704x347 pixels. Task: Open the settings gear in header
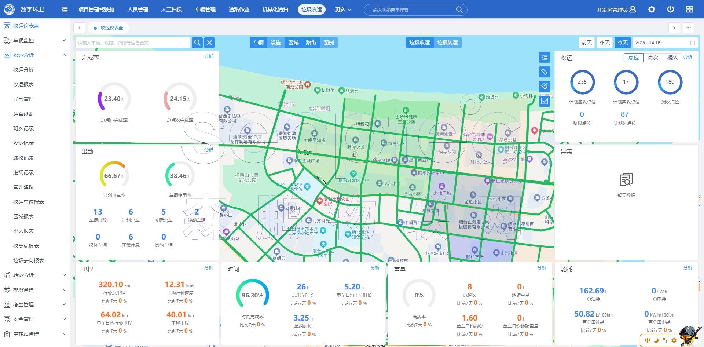coord(652,10)
